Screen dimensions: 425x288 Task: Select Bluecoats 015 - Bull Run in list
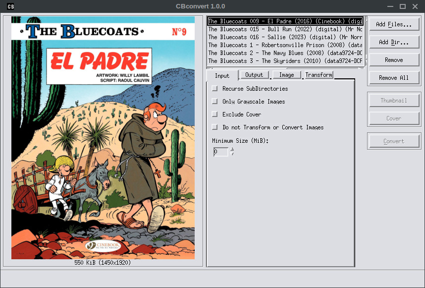285,29
